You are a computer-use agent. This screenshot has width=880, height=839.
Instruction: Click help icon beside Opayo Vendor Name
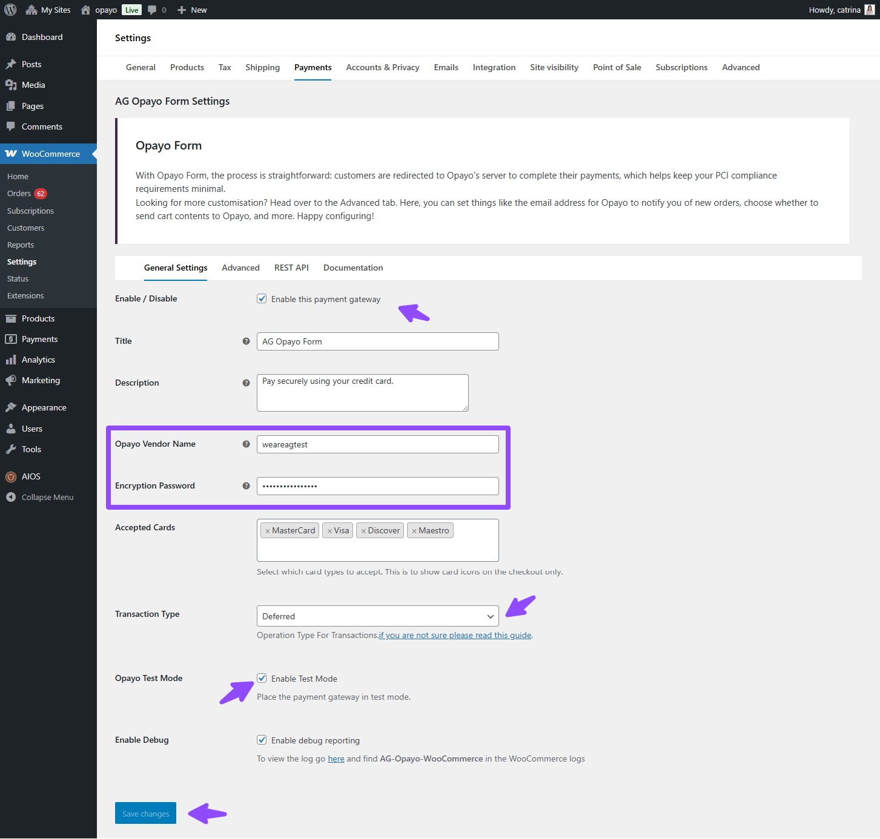click(246, 444)
